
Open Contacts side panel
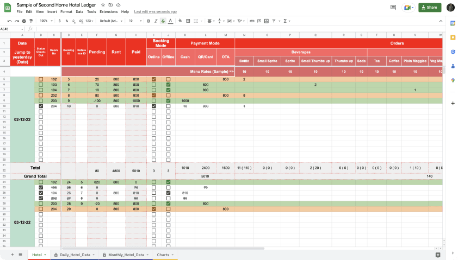[453, 66]
